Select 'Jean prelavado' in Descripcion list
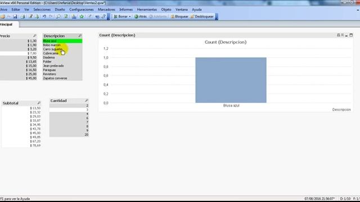Screen dimensions: 360x202 (62, 66)
